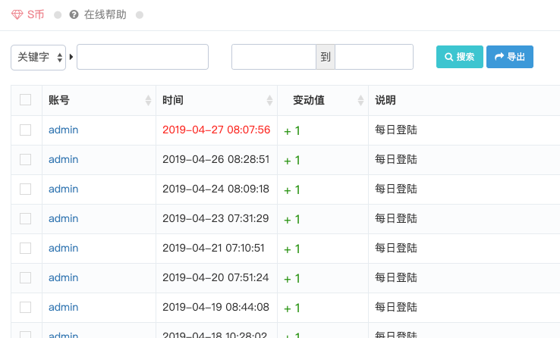Select checkbox for 2019-04-21 07:10:51 row
This screenshot has height=338, width=560.
[26, 248]
